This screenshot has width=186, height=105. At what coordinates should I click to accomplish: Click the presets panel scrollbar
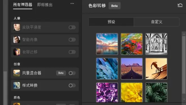pos(184,65)
